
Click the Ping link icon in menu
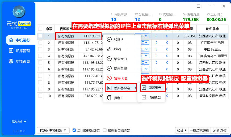click(109, 49)
